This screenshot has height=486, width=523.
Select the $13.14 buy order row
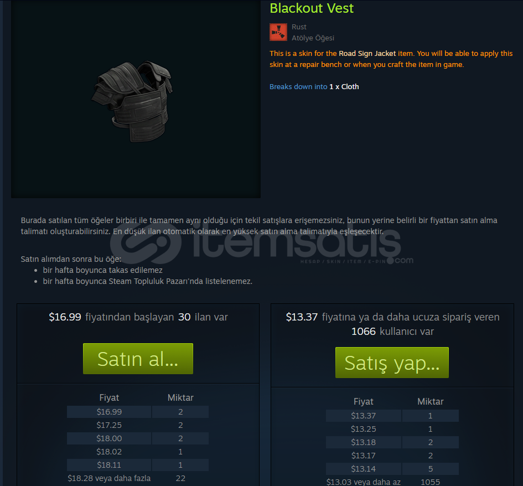(x=392, y=469)
